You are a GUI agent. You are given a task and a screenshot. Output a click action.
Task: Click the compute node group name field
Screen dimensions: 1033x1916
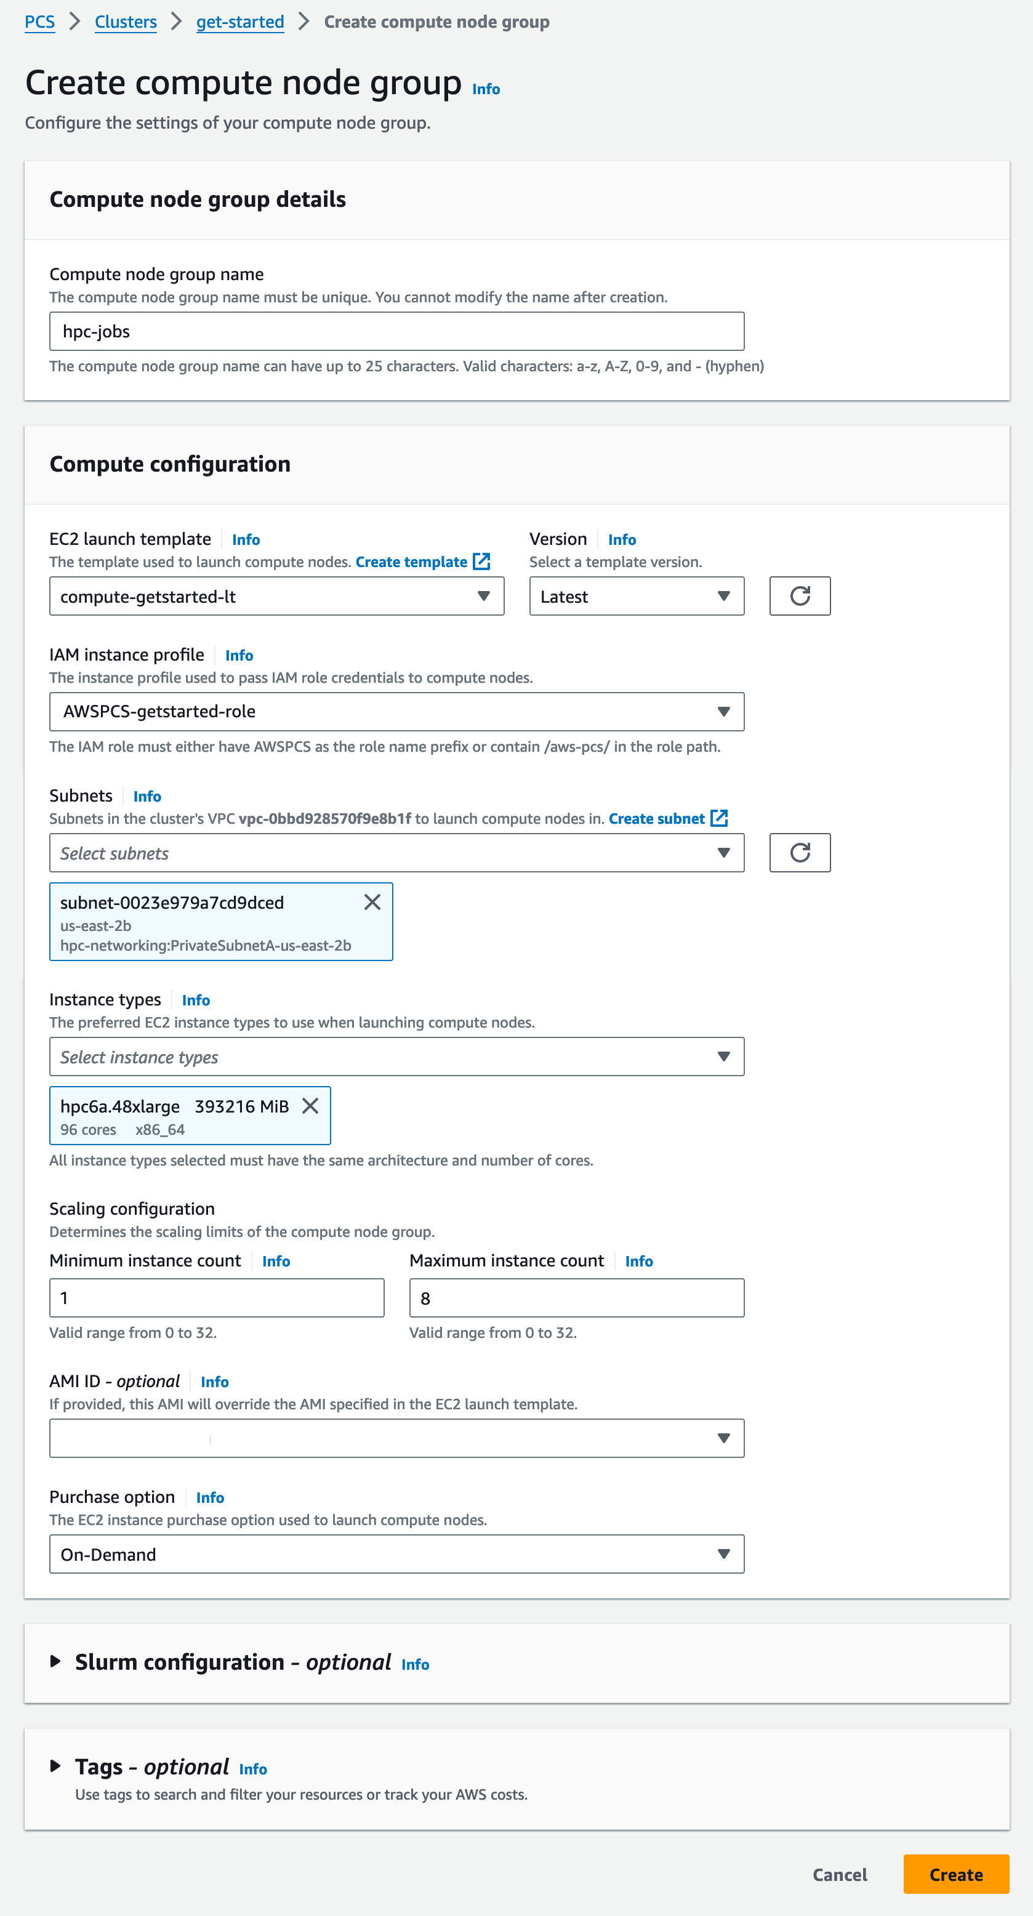click(x=396, y=332)
